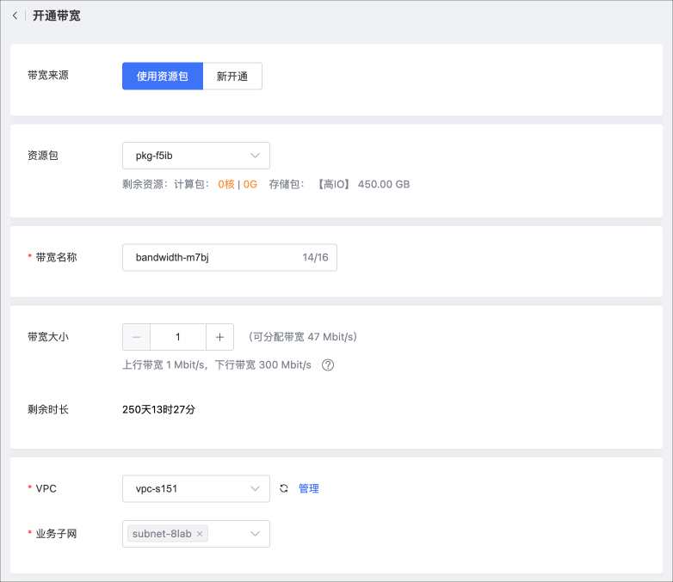Click the help question mark after 下行带宽
This screenshot has width=673, height=582.
tap(328, 365)
